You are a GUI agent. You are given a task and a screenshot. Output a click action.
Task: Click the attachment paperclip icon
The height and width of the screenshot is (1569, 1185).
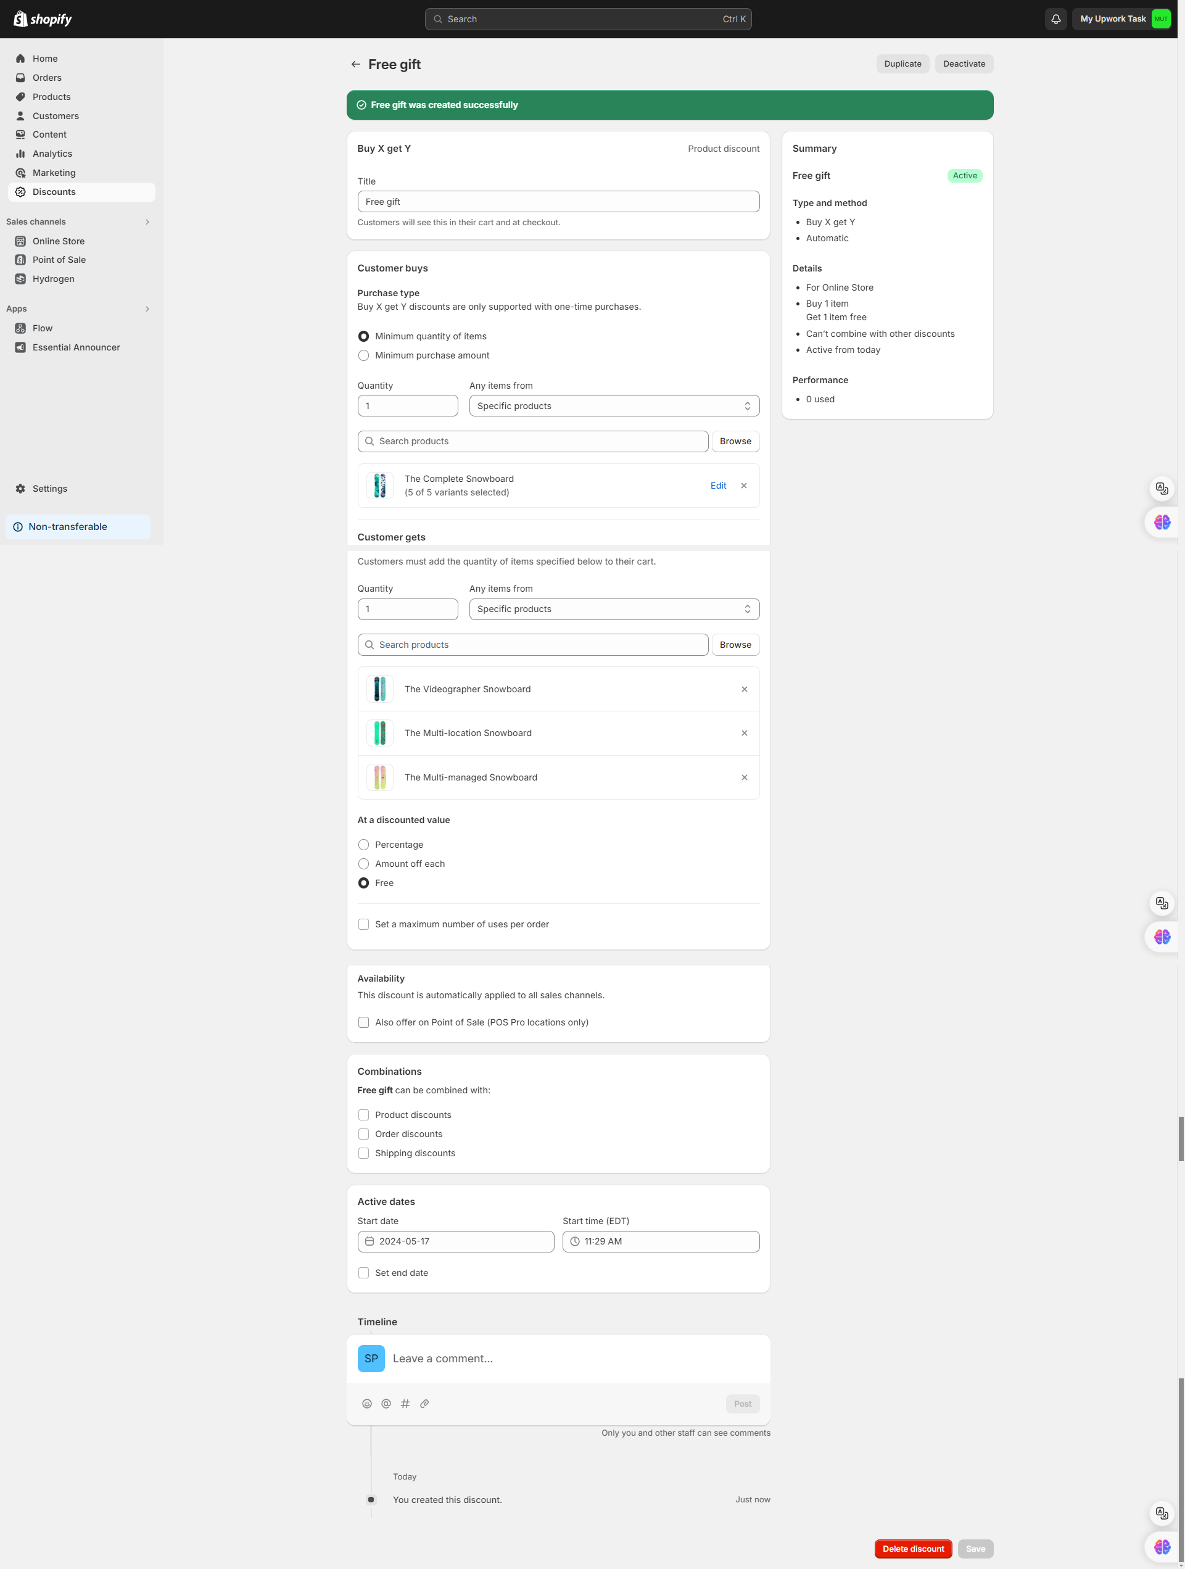[424, 1404]
